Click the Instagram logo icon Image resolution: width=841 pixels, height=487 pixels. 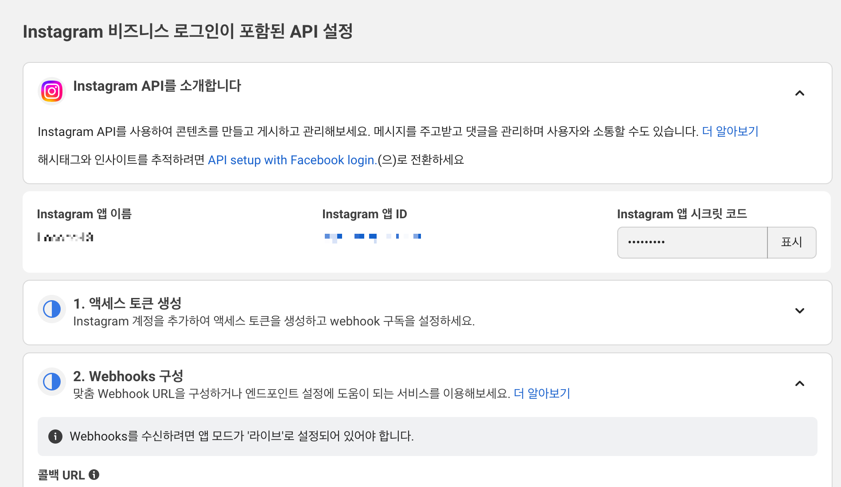52,91
